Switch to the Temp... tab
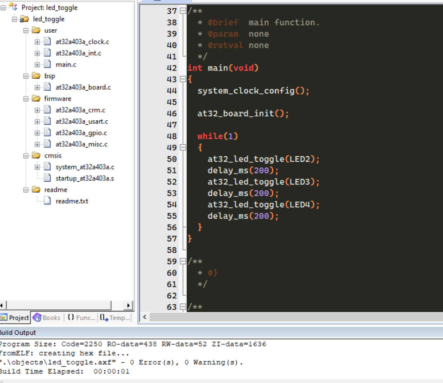This screenshot has width=443, height=383. (x=115, y=318)
